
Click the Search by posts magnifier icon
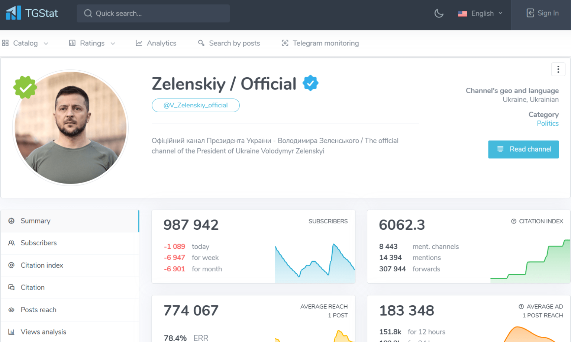tap(201, 43)
